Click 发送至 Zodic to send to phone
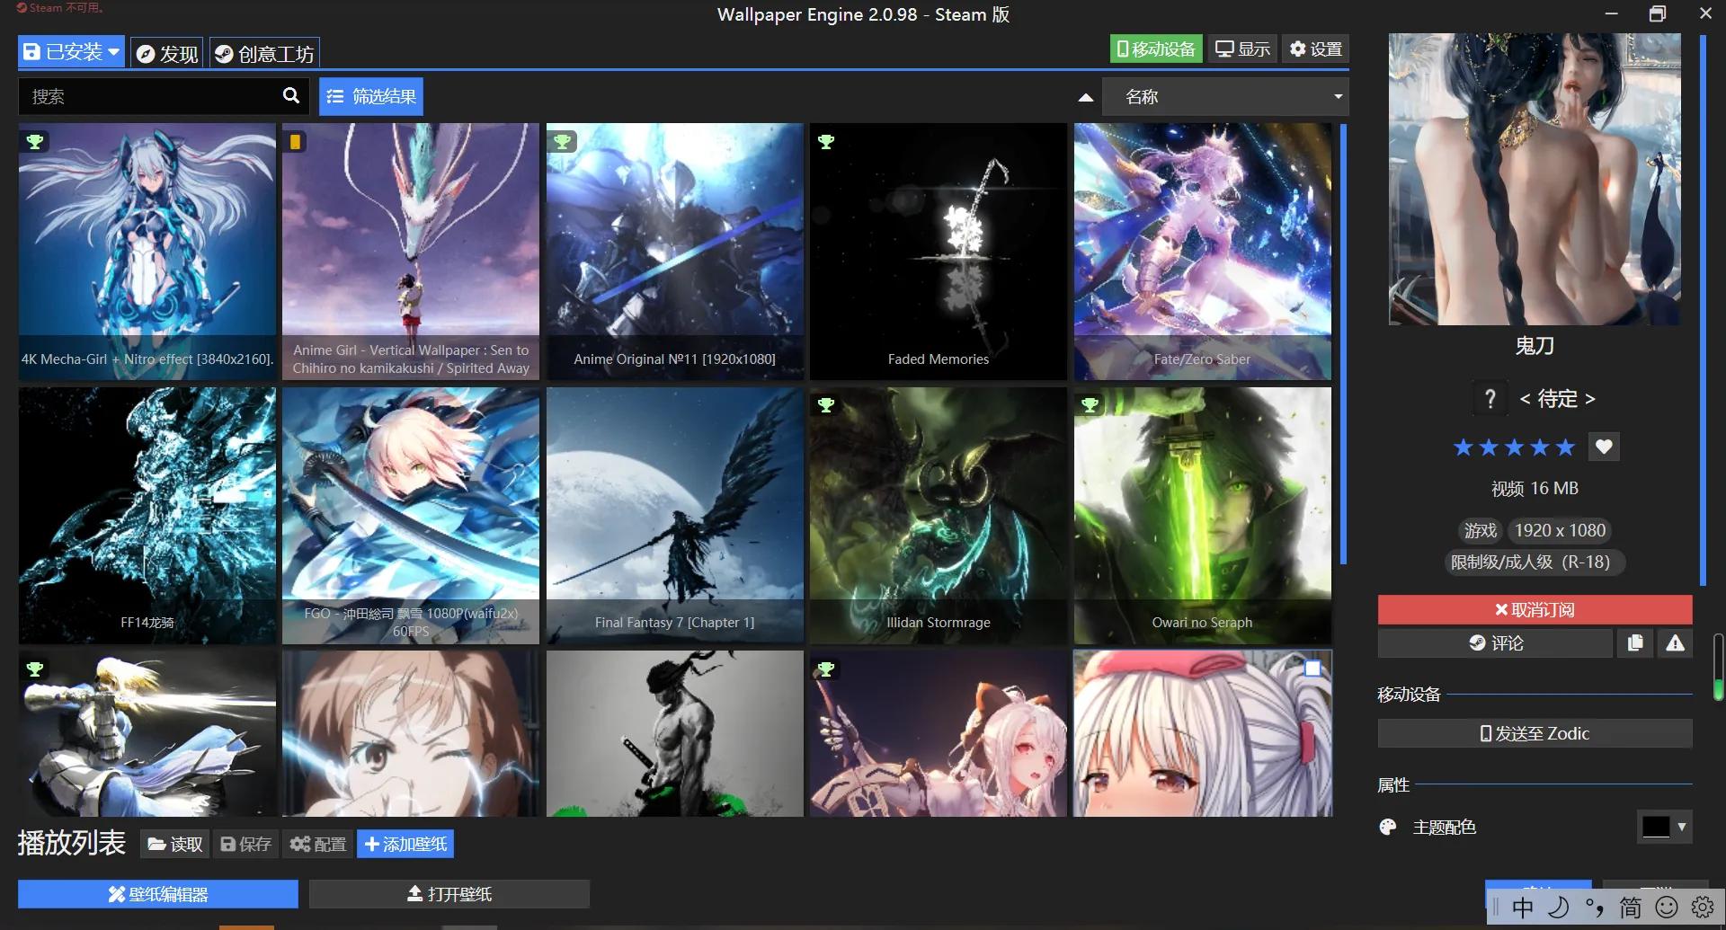 coord(1535,733)
